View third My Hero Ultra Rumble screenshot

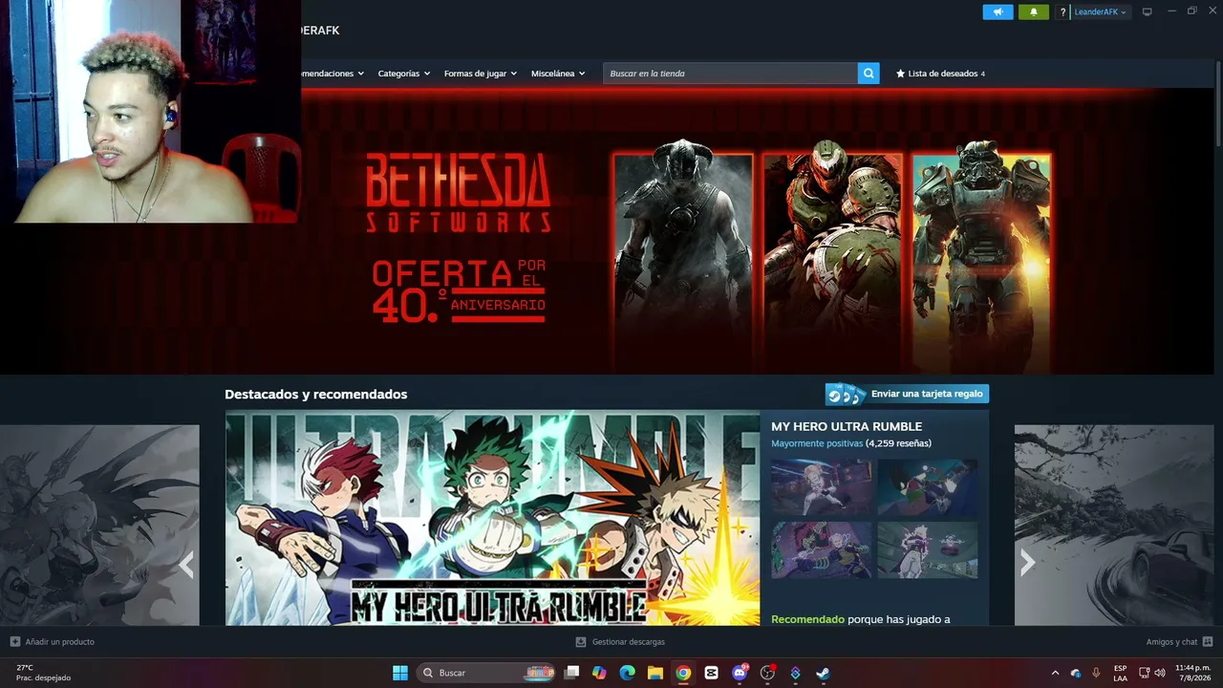point(822,549)
